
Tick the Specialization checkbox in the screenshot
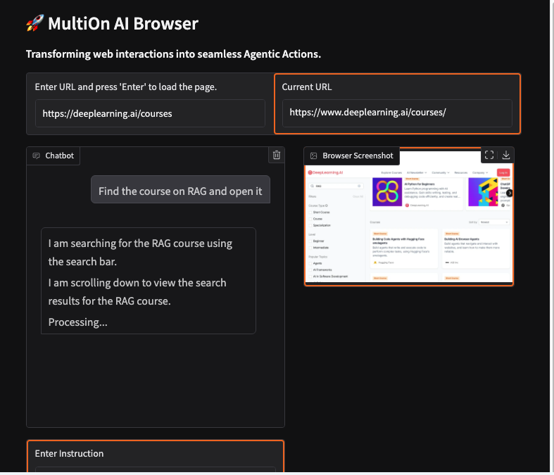[310, 225]
